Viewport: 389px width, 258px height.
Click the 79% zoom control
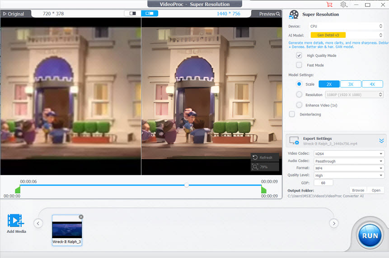click(x=265, y=167)
